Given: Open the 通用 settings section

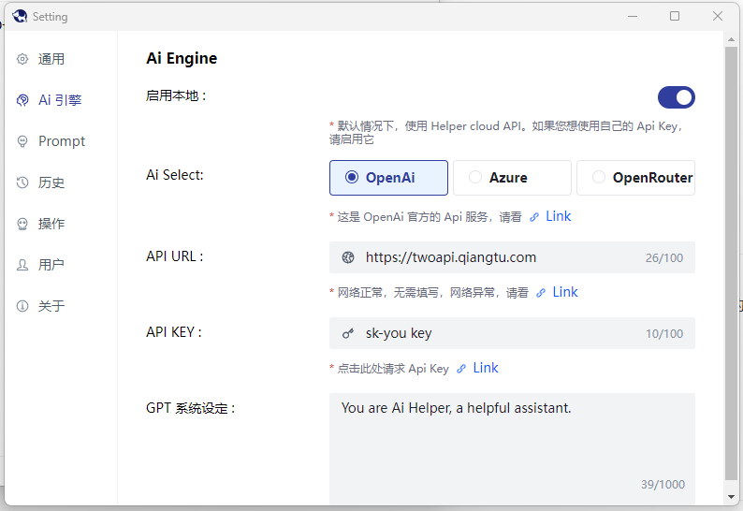Looking at the screenshot, I should (x=51, y=59).
